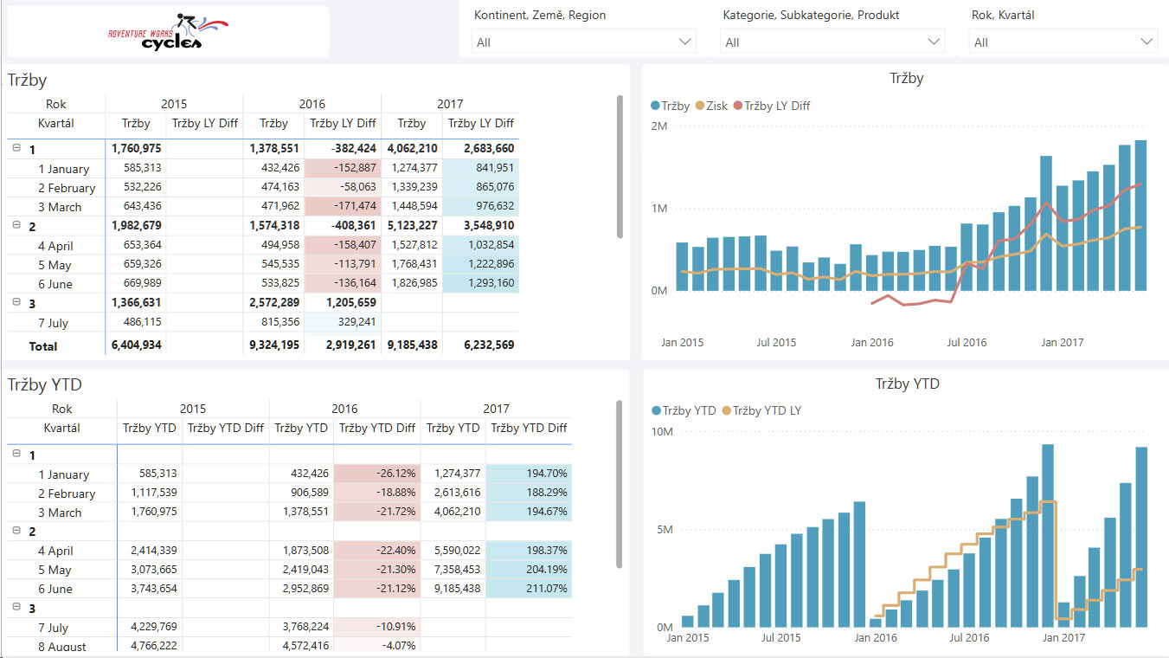The height and width of the screenshot is (658, 1169).
Task: Select the 2 February row in Tržby table
Action: click(263, 187)
